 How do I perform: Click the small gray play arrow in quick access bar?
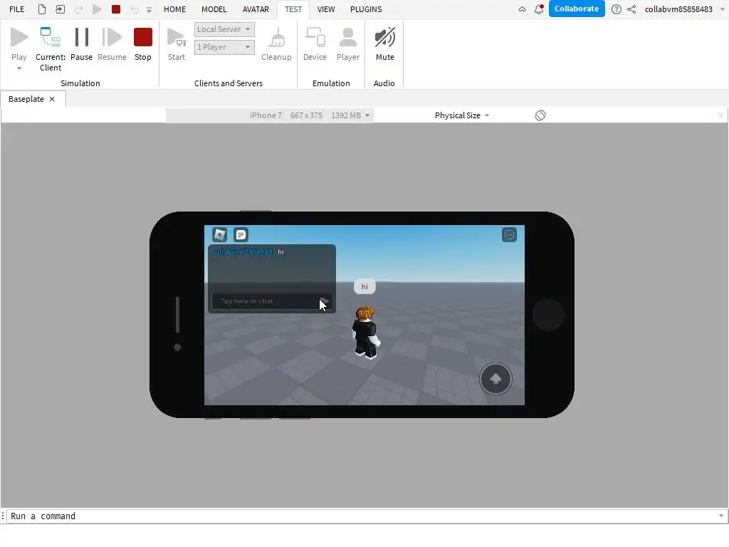(97, 9)
